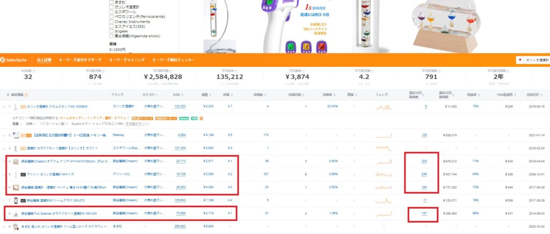Open the きざむ 名入れ product thumbnail
The image size is (550, 234).
(x=16, y=227)
